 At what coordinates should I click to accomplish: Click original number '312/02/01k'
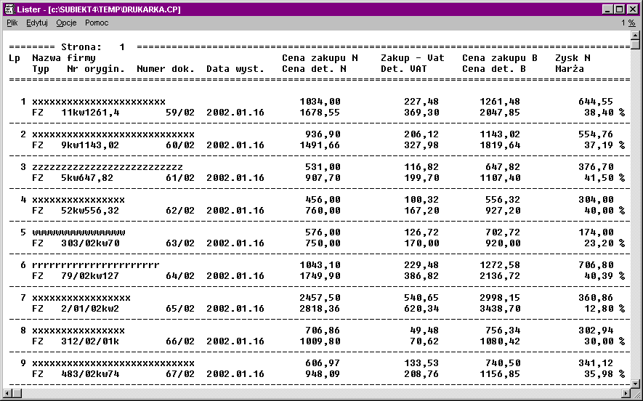pyautogui.click(x=90, y=341)
